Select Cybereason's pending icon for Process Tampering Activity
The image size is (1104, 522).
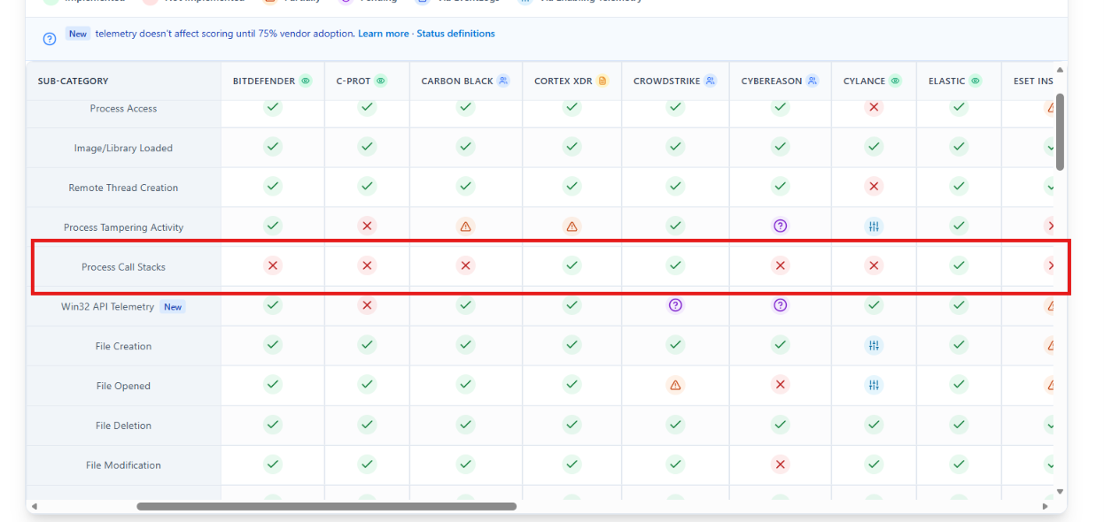coord(781,226)
